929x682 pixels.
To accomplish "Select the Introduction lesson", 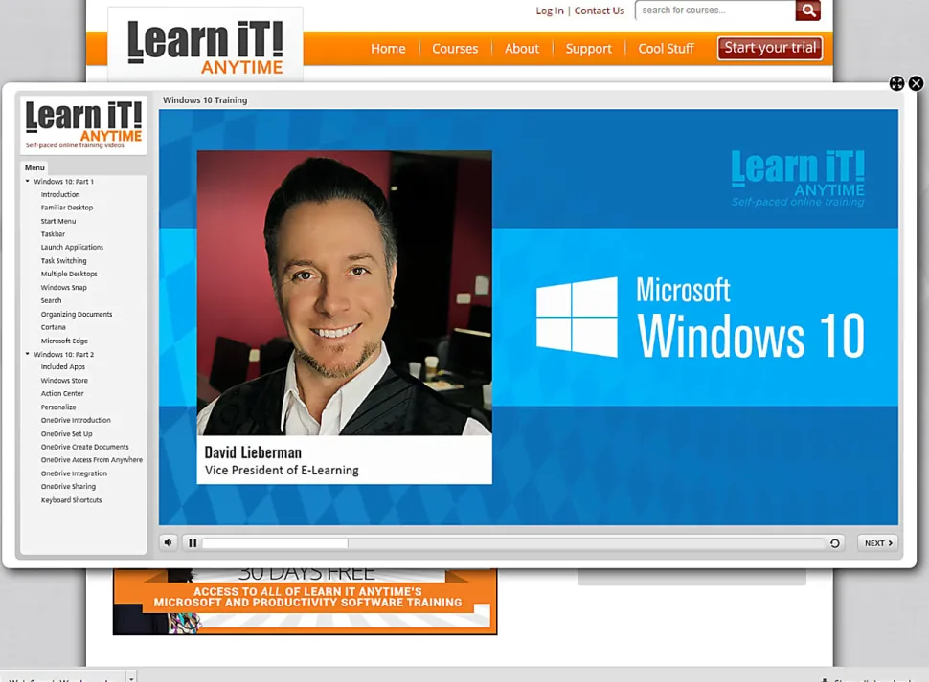I will click(x=59, y=194).
